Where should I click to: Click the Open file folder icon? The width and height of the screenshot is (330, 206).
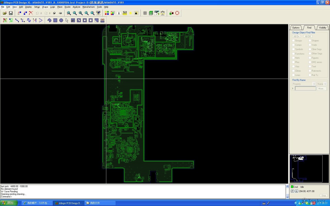[5, 13]
